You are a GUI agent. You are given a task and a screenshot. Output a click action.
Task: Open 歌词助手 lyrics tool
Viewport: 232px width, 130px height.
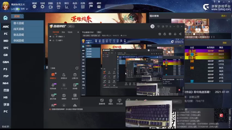[x=75, y=96]
